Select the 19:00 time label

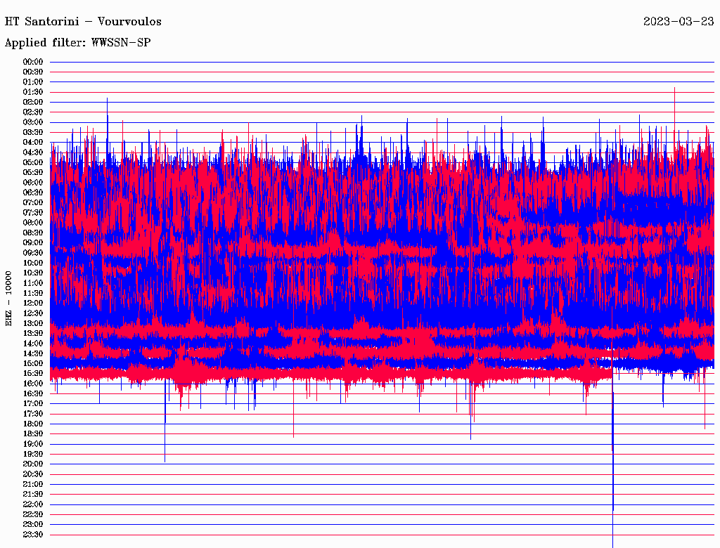[33, 444]
